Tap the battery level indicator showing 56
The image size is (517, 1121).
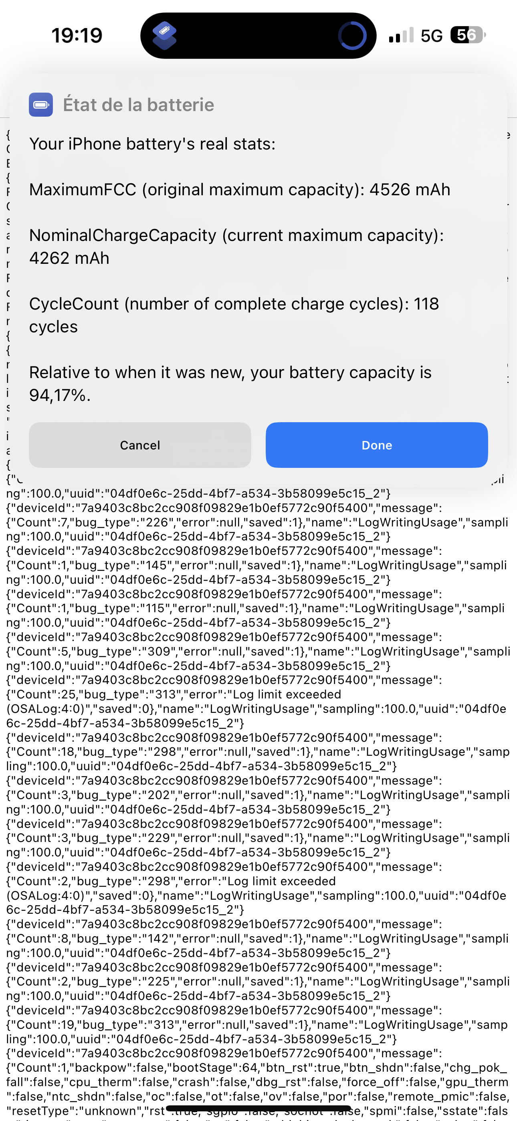(467, 35)
